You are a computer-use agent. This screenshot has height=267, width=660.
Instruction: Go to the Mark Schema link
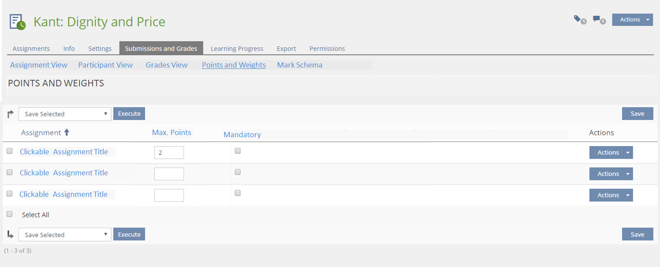[300, 65]
